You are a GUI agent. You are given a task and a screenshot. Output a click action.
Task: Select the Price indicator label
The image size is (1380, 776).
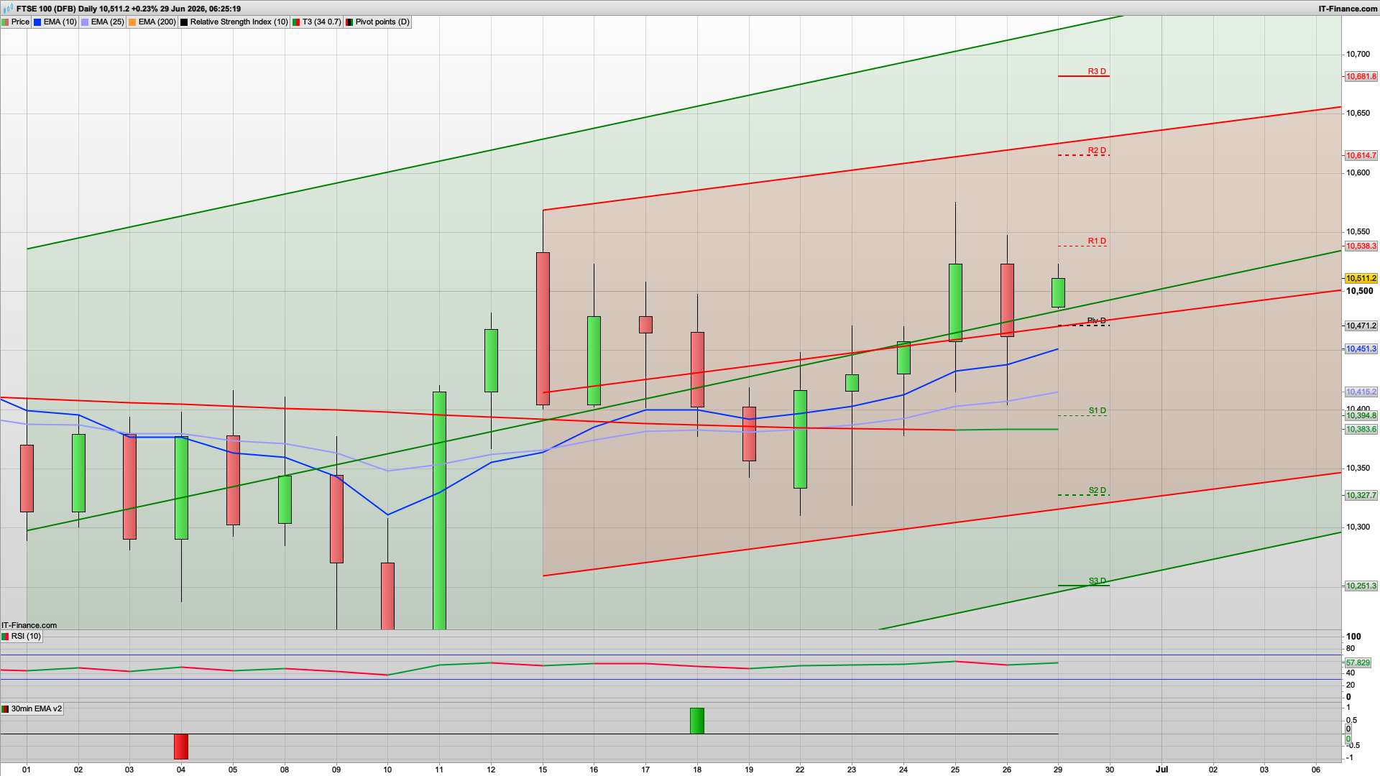[x=20, y=22]
